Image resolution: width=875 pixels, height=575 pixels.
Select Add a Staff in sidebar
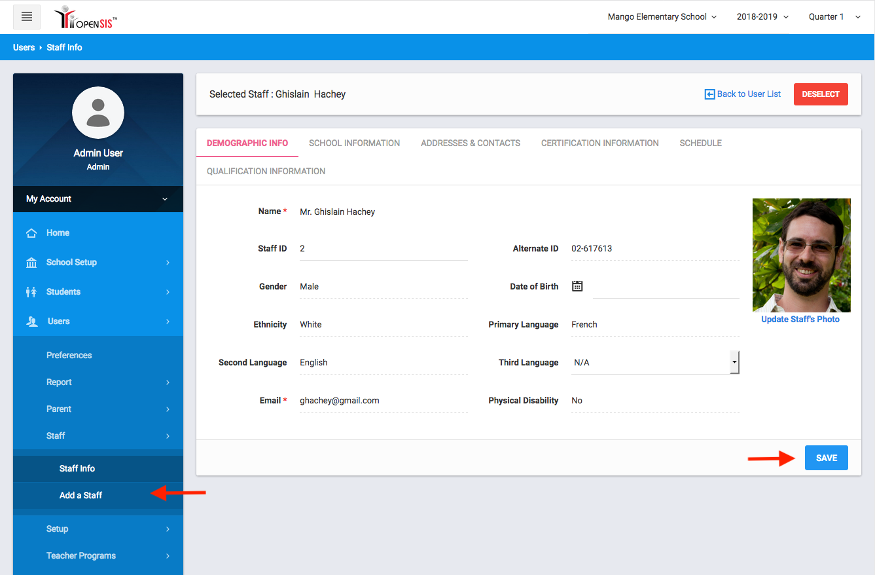[80, 495]
